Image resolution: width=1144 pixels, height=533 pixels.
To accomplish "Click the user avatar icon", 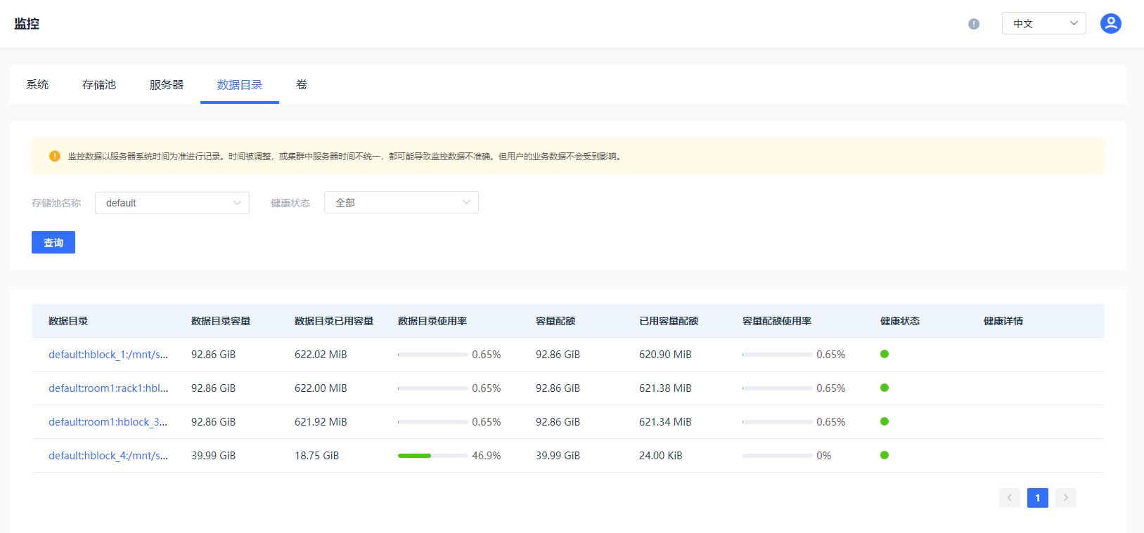I will click(x=1110, y=24).
